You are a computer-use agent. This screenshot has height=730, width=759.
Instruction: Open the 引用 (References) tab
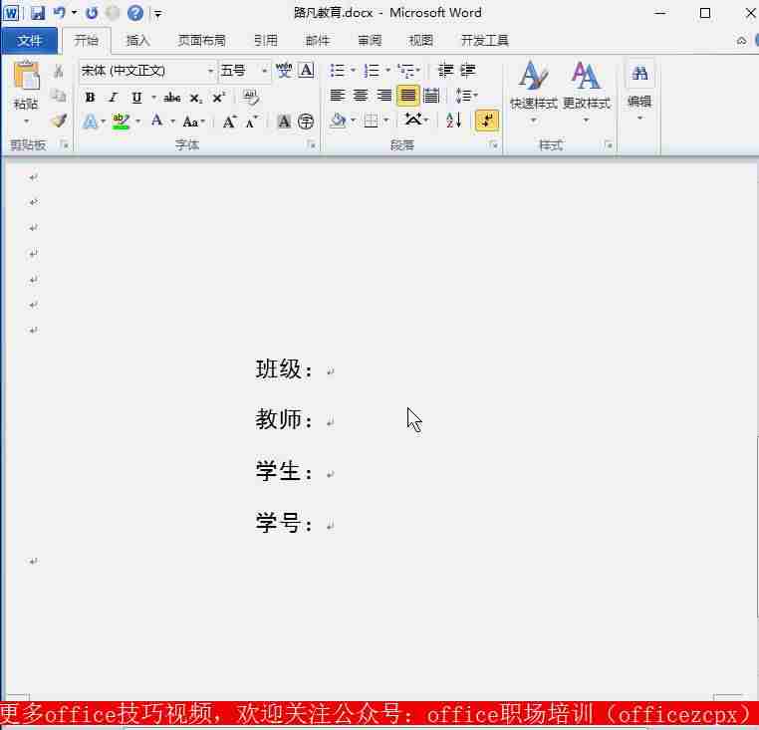tap(266, 40)
